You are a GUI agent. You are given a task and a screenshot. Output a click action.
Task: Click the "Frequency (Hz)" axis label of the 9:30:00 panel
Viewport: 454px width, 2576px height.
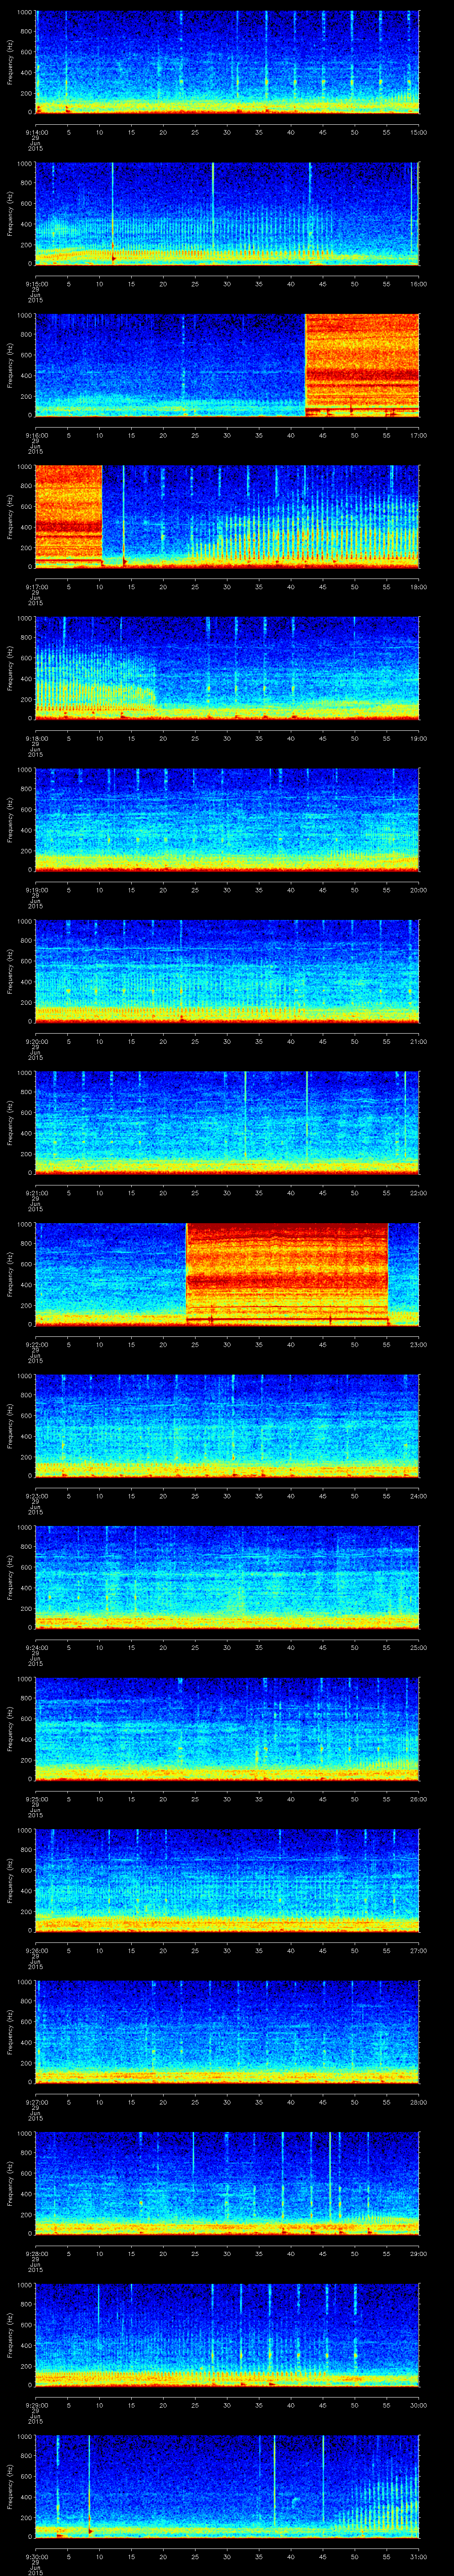coord(10,2486)
